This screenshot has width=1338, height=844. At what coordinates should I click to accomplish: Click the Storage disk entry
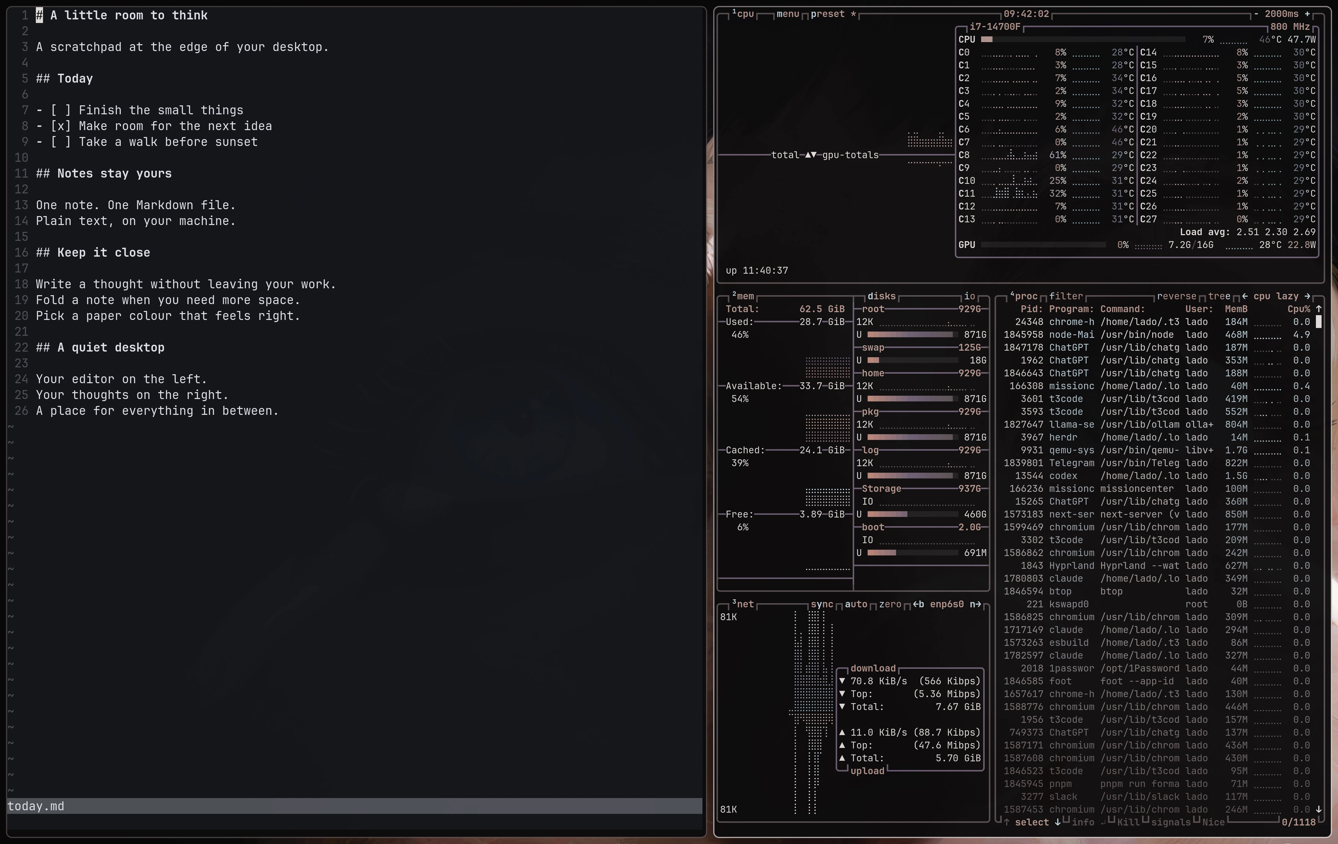point(881,489)
